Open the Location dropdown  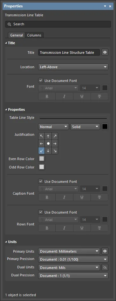click(x=73, y=67)
